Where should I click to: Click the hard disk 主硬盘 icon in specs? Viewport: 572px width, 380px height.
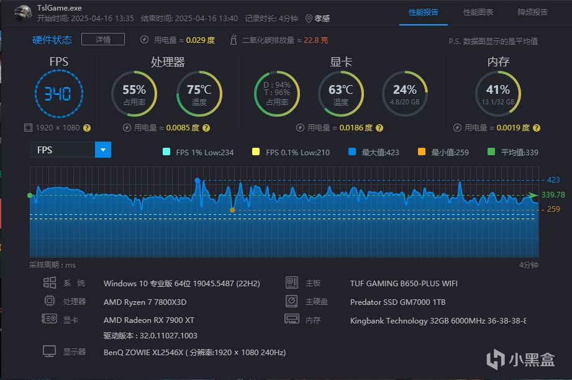coord(292,301)
